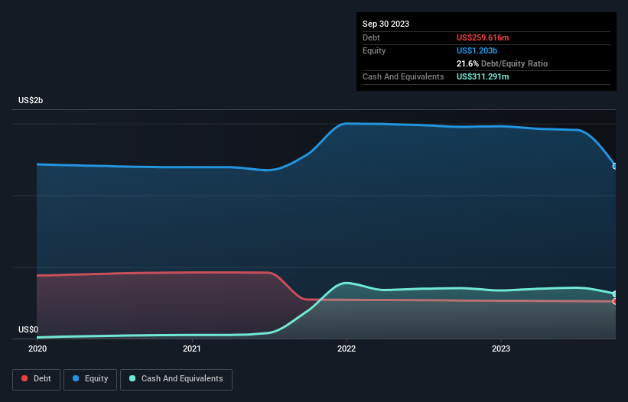Click the US$0 y-axis label
628x402 pixels.
[28, 329]
